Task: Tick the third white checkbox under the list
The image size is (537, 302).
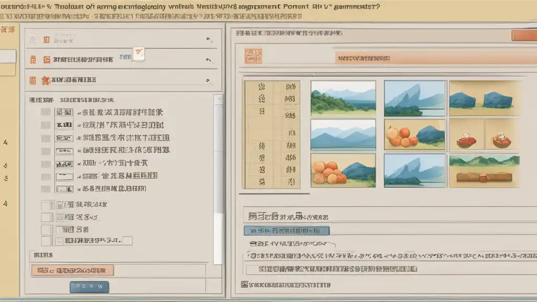Action: tap(46, 230)
